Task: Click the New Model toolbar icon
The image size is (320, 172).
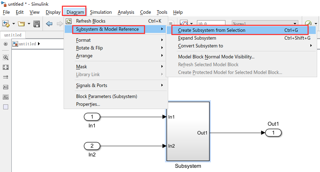Action: [6, 24]
